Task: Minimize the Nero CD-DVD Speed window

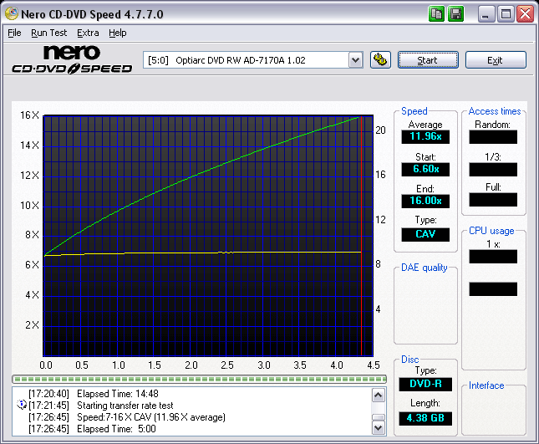Action: (x=486, y=14)
